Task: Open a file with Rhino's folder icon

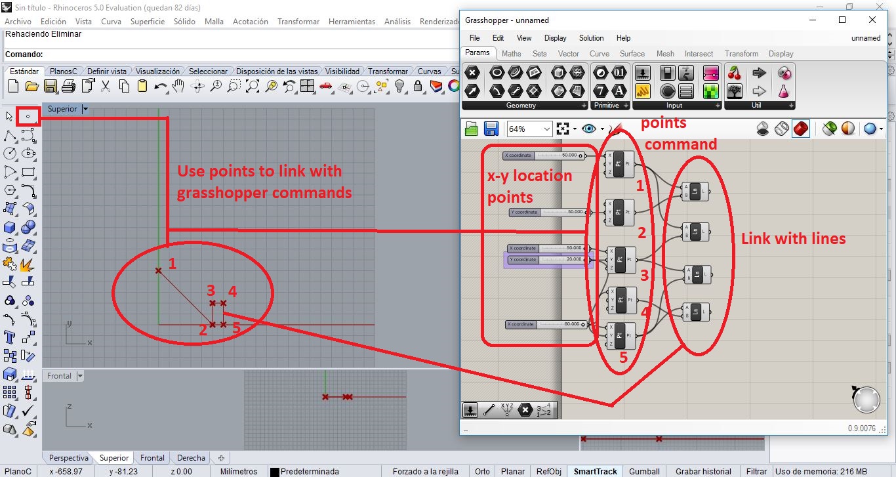Action: point(31,86)
